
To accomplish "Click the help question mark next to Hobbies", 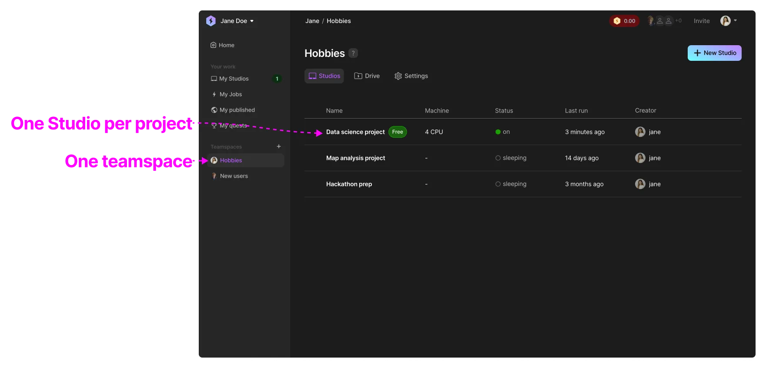I will pos(353,53).
